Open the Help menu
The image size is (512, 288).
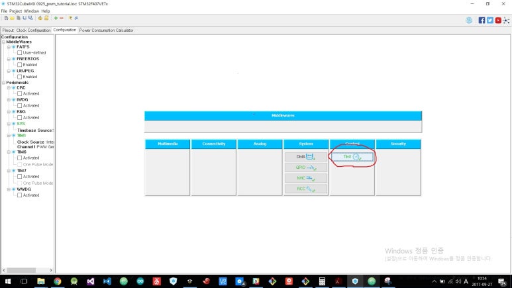[x=46, y=11]
